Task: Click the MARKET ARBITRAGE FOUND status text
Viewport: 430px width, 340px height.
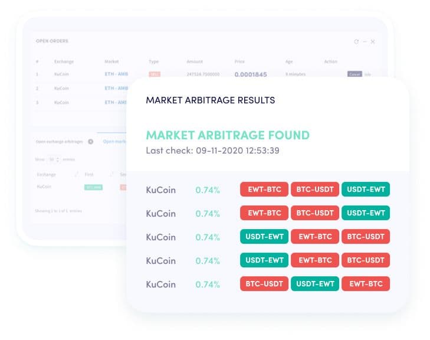Action: pos(228,135)
